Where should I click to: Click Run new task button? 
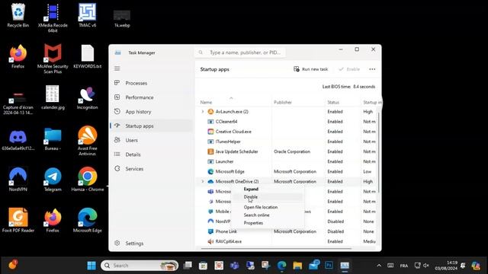click(310, 69)
